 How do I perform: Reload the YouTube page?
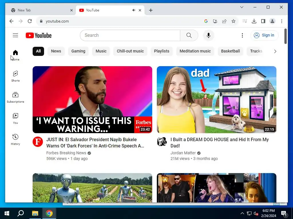(x=30, y=21)
